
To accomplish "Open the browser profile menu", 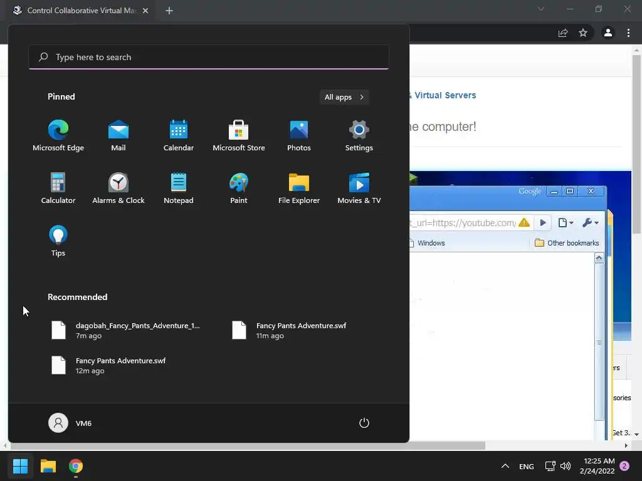I will 608,33.
